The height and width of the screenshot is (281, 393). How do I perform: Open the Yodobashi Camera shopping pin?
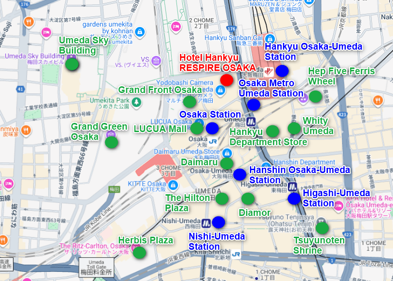(220, 91)
